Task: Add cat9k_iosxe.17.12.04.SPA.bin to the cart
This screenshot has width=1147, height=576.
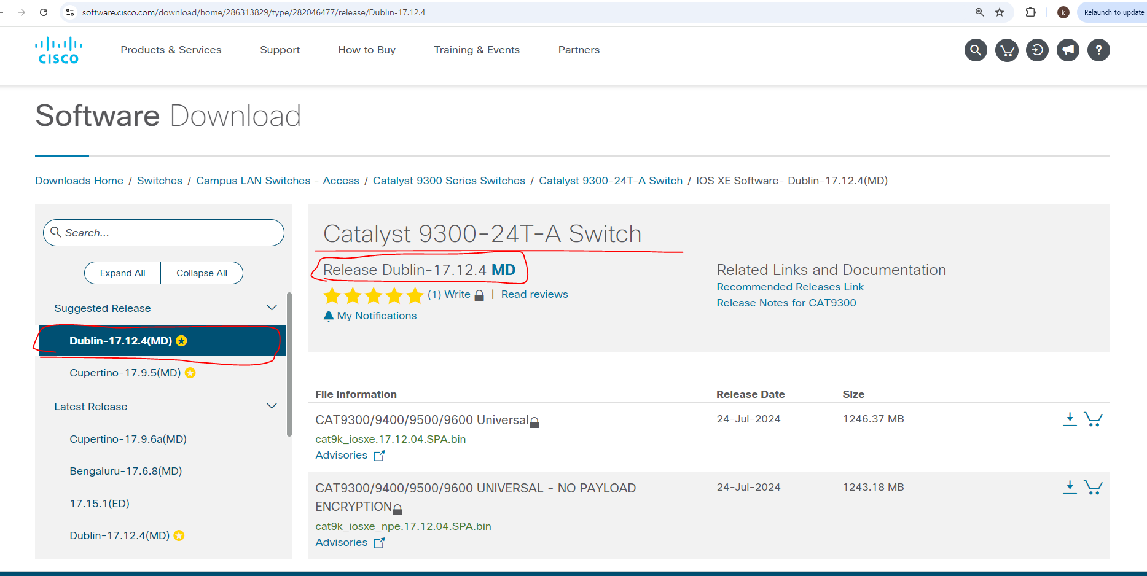Action: coord(1093,419)
